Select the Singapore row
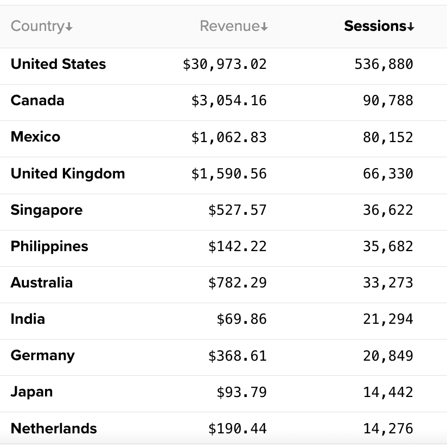Screen dimensions: 447x448 (x=47, y=210)
